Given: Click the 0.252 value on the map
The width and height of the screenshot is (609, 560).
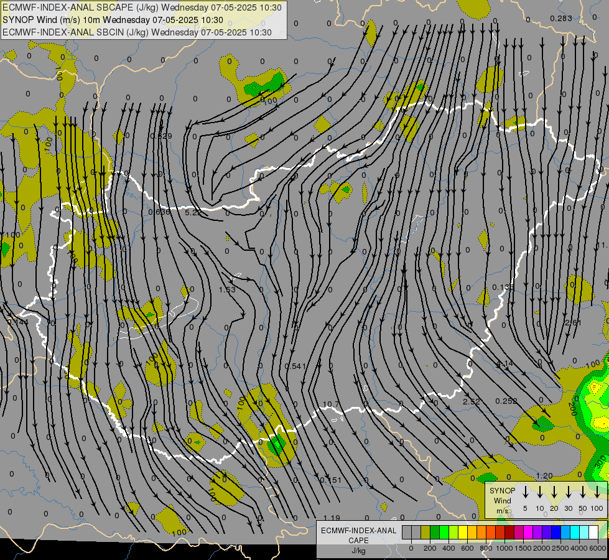Looking at the screenshot, I should 506,401.
